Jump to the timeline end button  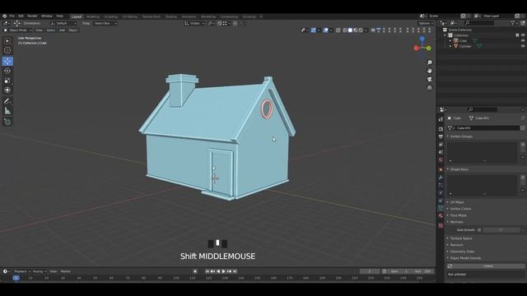click(x=235, y=271)
